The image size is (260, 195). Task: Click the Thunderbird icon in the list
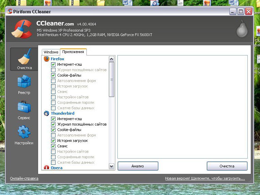pos(47,113)
